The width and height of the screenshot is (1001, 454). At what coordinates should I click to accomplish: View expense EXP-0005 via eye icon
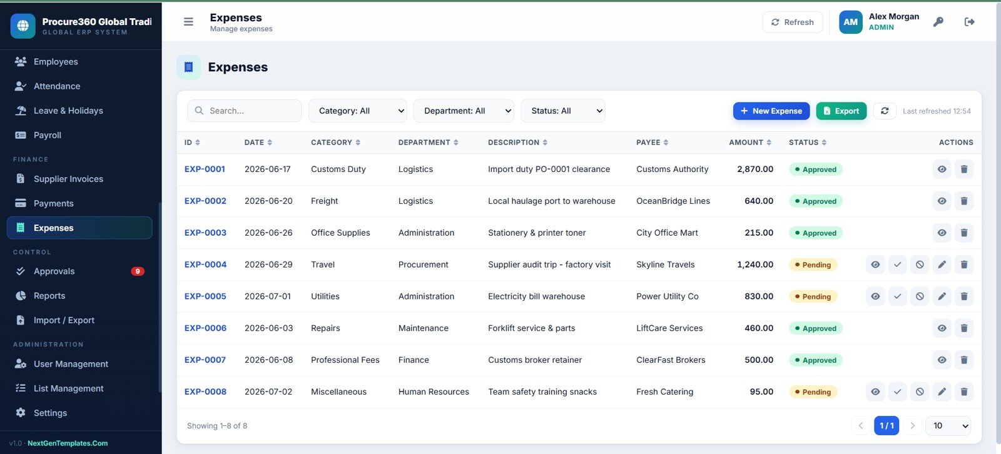pyautogui.click(x=875, y=296)
